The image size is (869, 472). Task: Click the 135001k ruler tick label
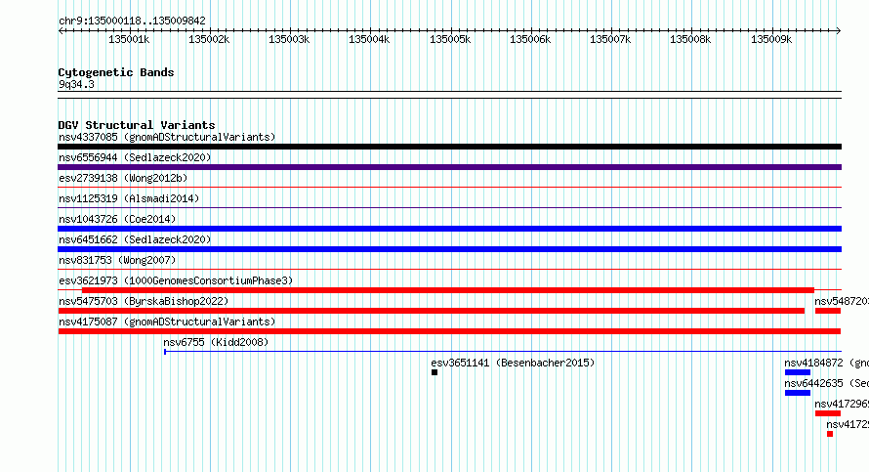point(129,39)
